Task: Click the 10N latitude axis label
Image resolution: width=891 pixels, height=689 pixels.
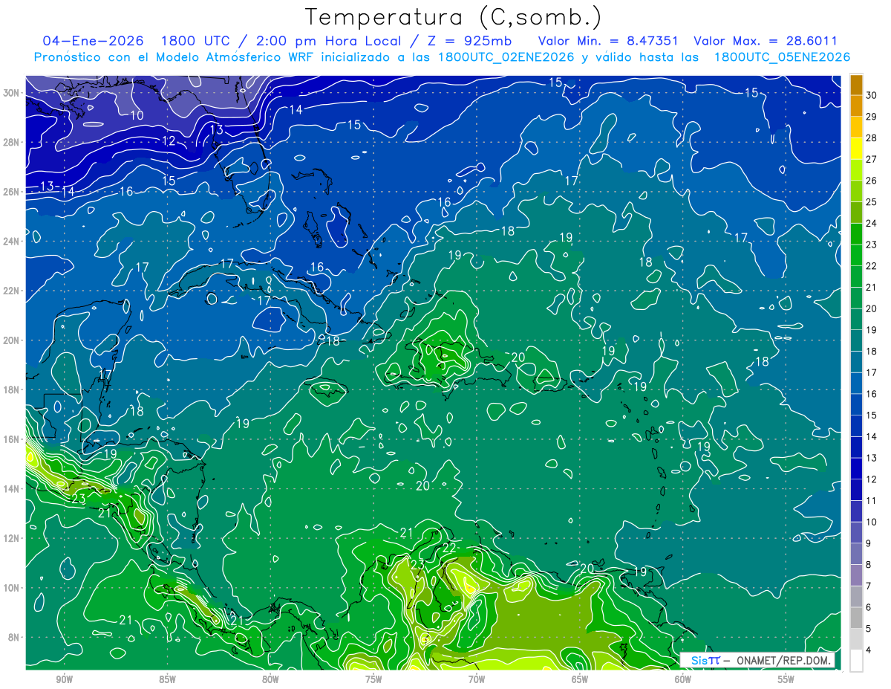Action: (x=11, y=588)
